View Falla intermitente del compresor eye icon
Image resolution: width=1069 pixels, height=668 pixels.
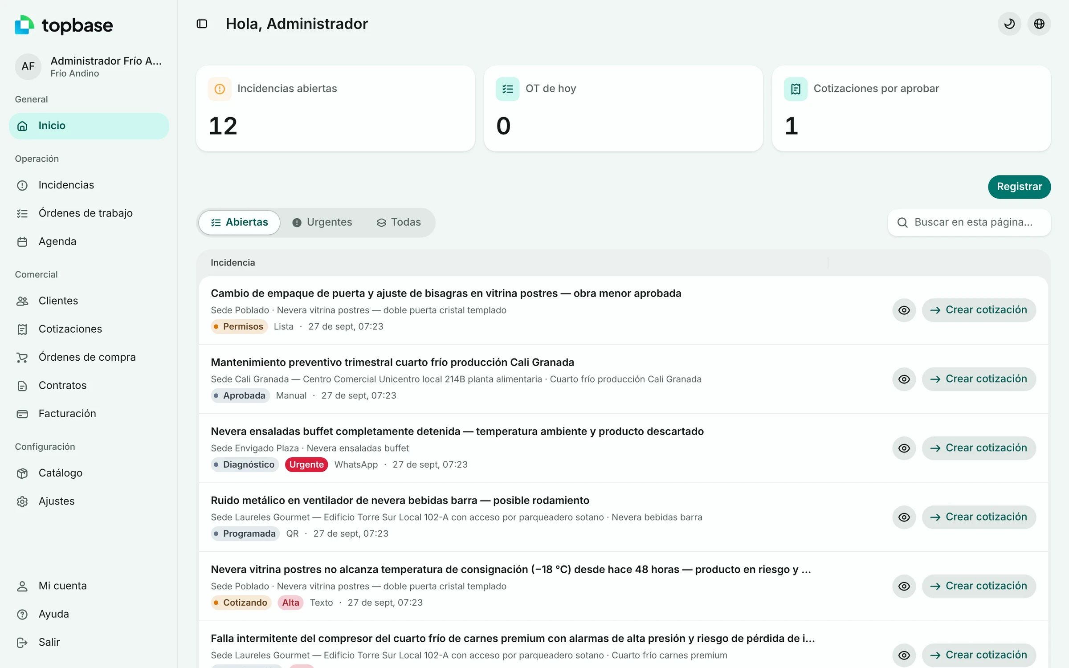(904, 655)
